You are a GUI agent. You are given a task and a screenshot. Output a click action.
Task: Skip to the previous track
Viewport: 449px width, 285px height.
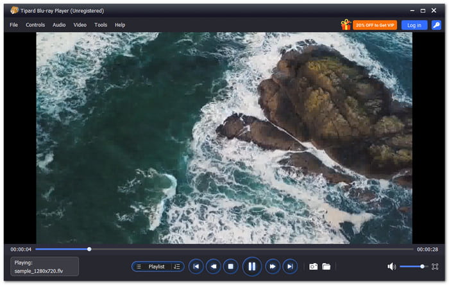tap(196, 266)
